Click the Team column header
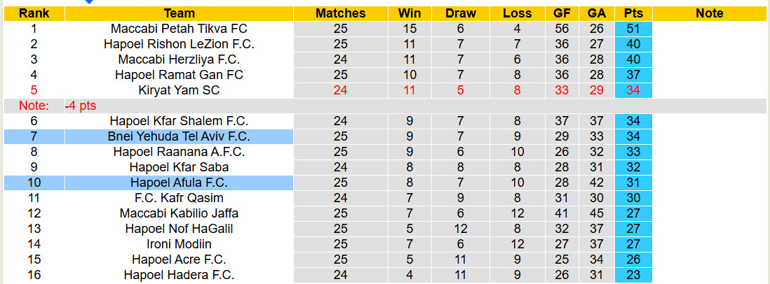The image size is (770, 284). [x=179, y=13]
